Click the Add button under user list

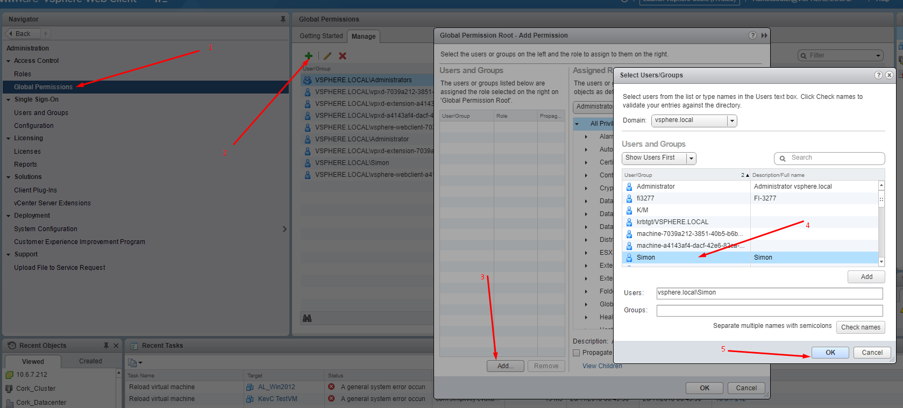pyautogui.click(x=866, y=277)
